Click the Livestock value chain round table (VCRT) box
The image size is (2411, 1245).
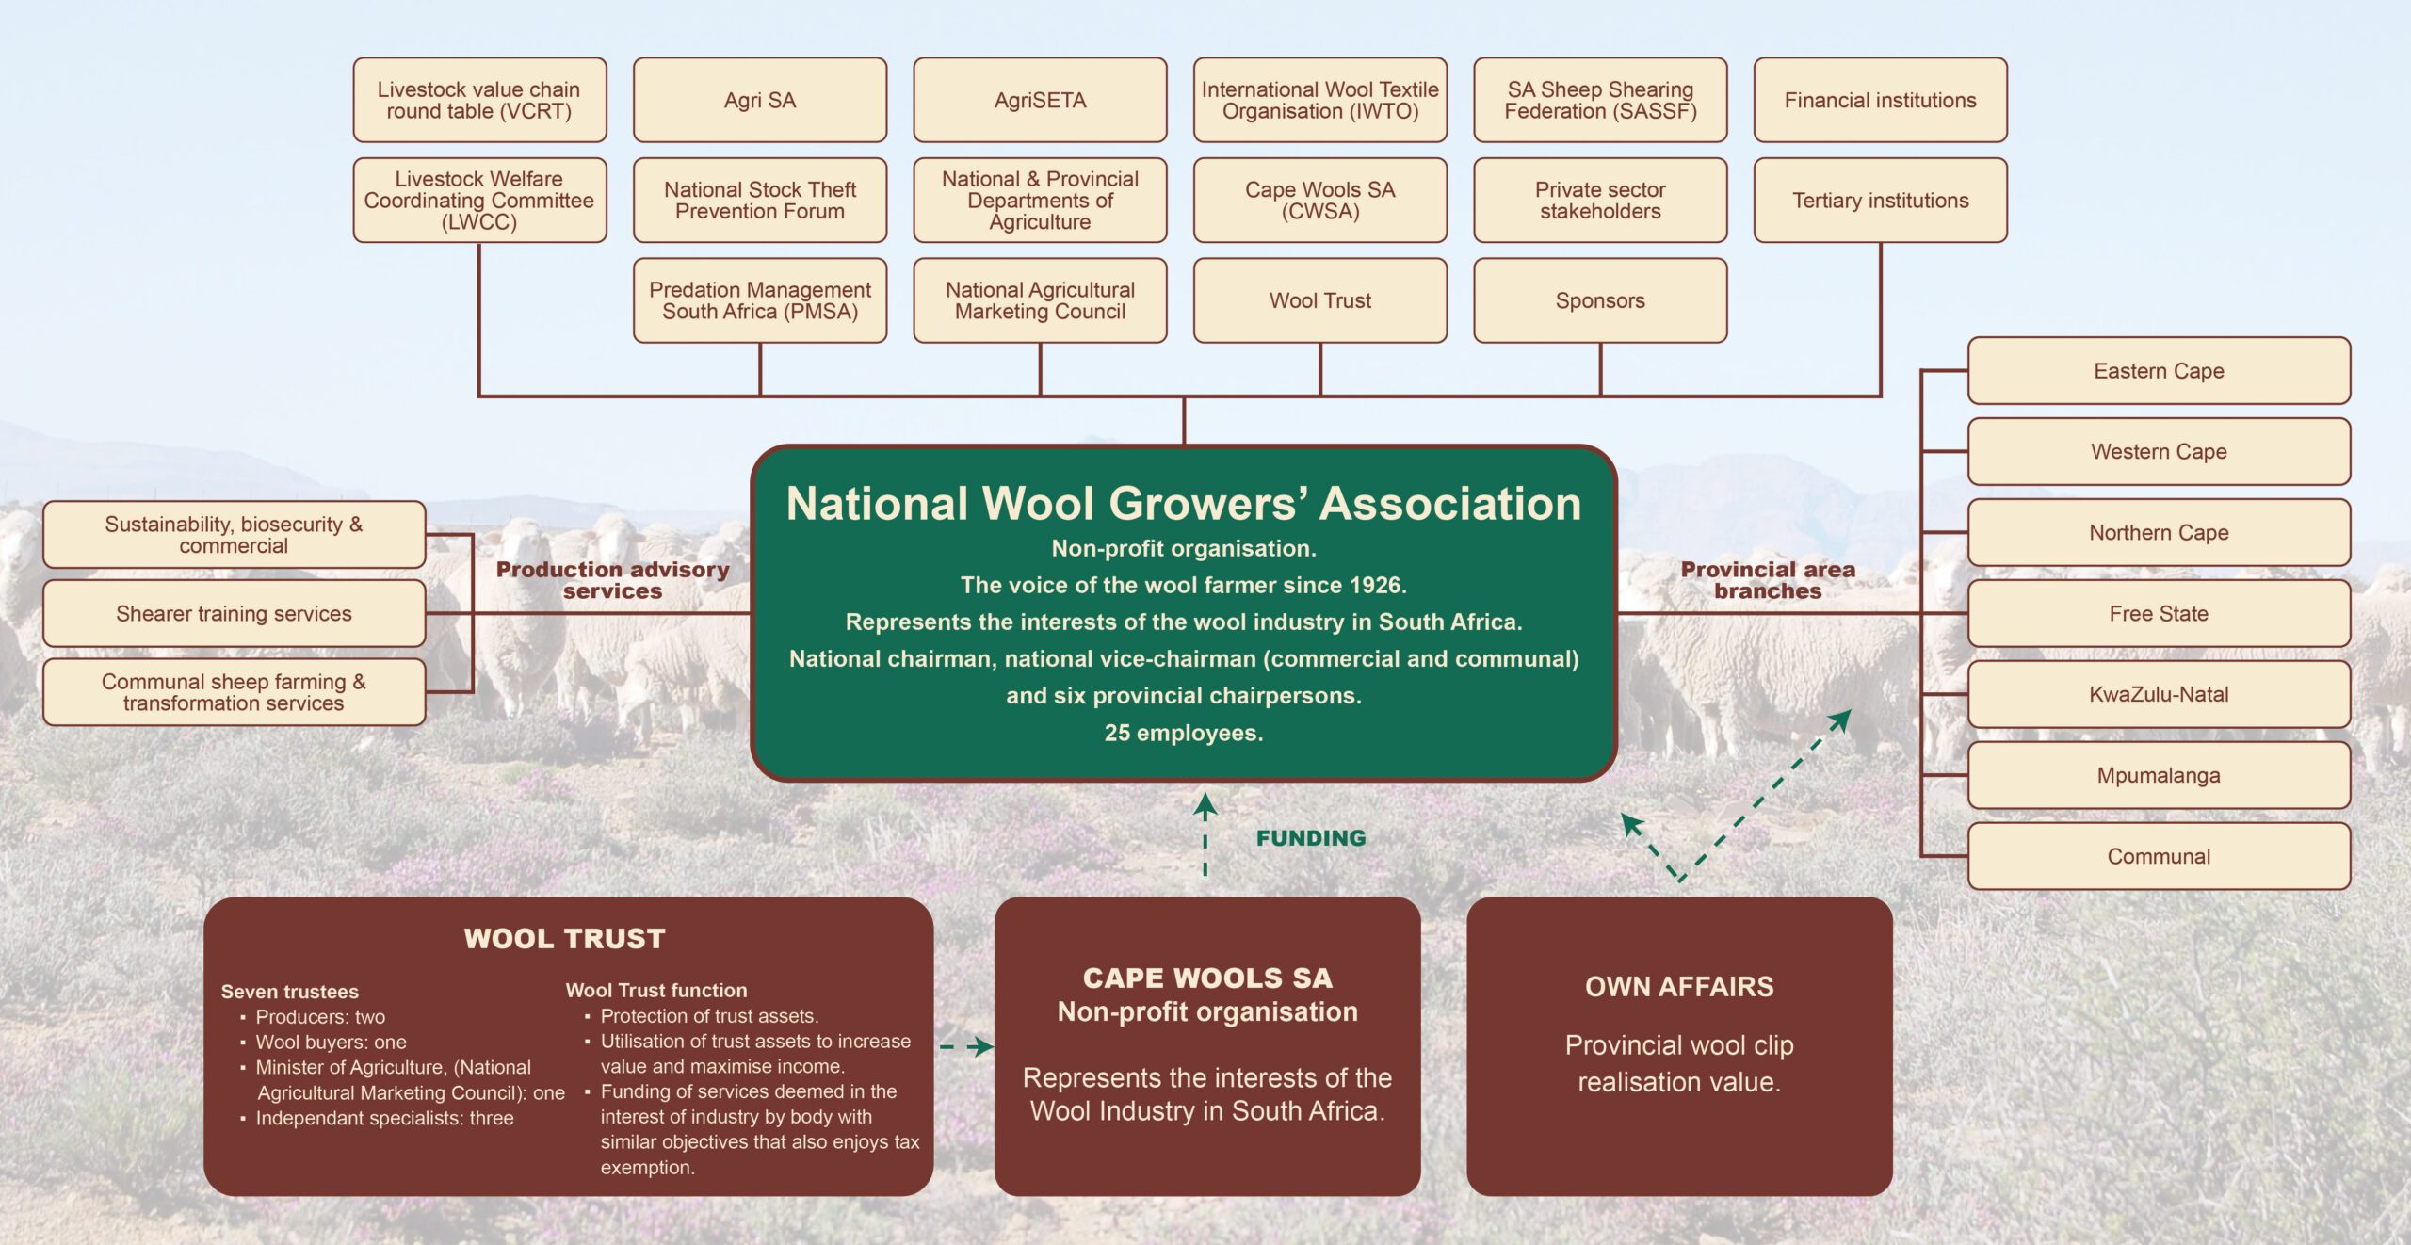click(x=479, y=100)
